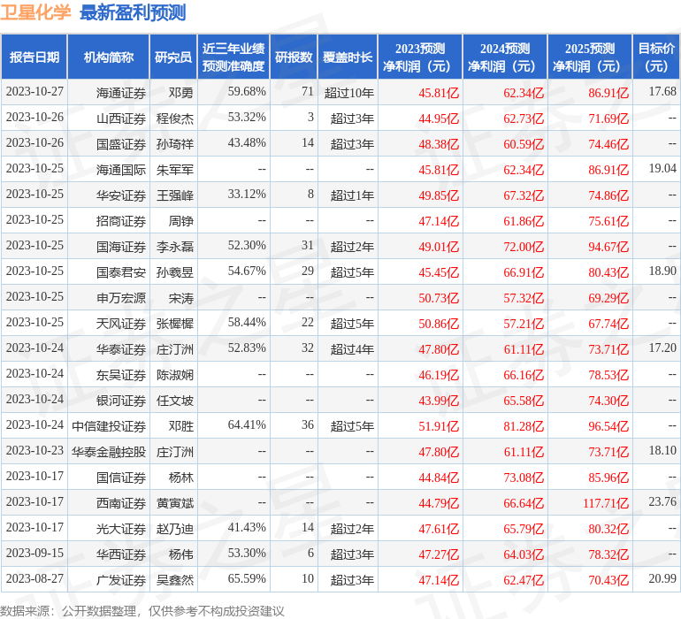Click 2024 profit value 73.08亿
Image resolution: width=681 pixels, height=619 pixels.
[524, 477]
